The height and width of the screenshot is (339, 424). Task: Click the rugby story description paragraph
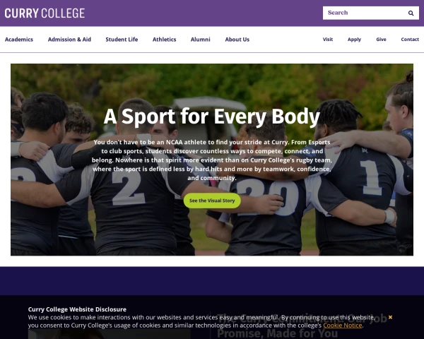click(212, 160)
